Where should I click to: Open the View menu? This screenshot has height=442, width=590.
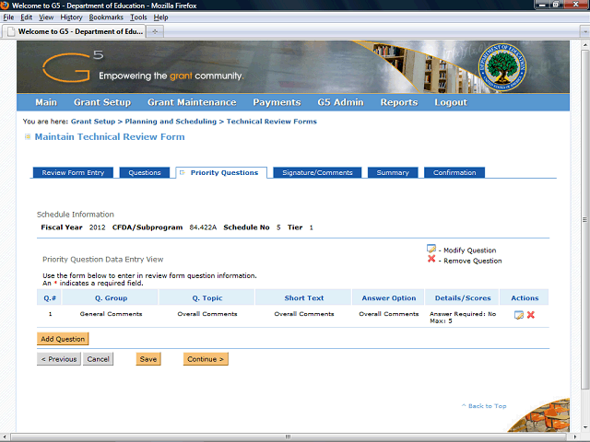coord(46,17)
